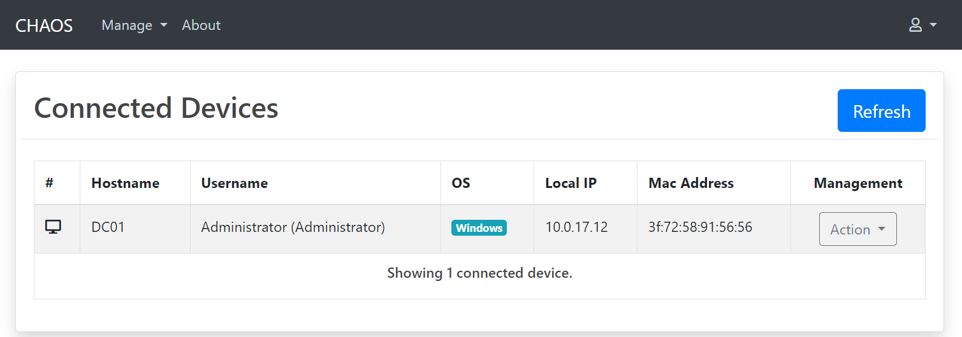Click the Mac Address column header

690,183
